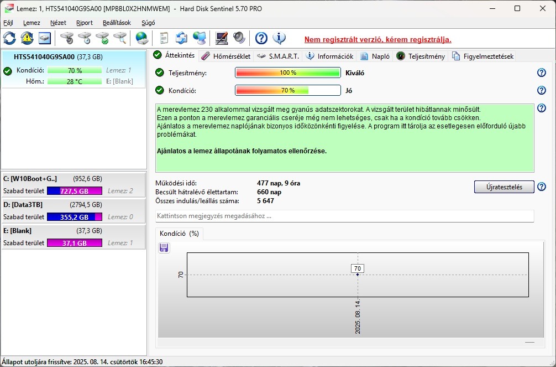Click the '477 nap, 9 óra' value
556x367 pixels.
pyautogui.click(x=279, y=183)
